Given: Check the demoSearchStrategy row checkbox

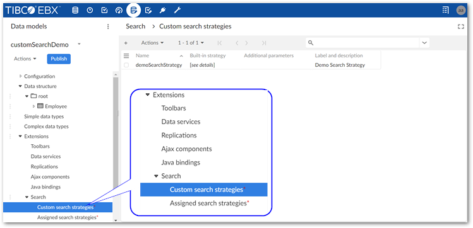Looking at the screenshot, I should (x=126, y=65).
